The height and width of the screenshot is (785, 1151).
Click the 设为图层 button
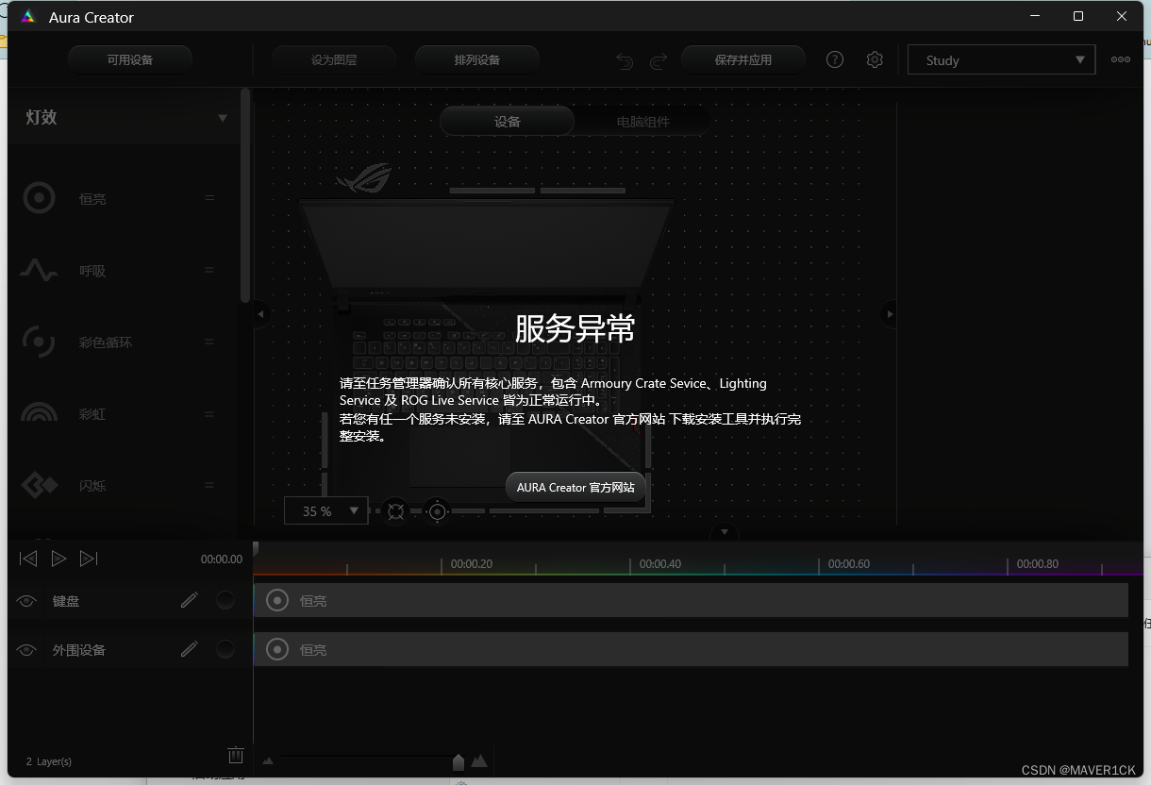click(334, 59)
